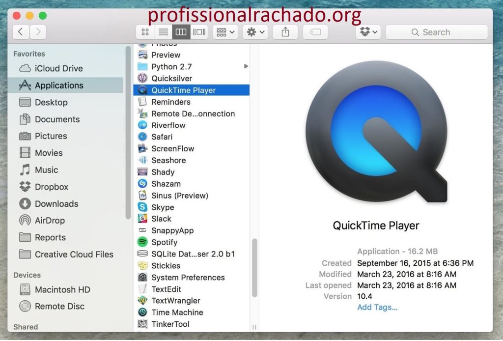This screenshot has height=341, width=503.
Task: Select Slack app
Action: [x=191, y=219]
